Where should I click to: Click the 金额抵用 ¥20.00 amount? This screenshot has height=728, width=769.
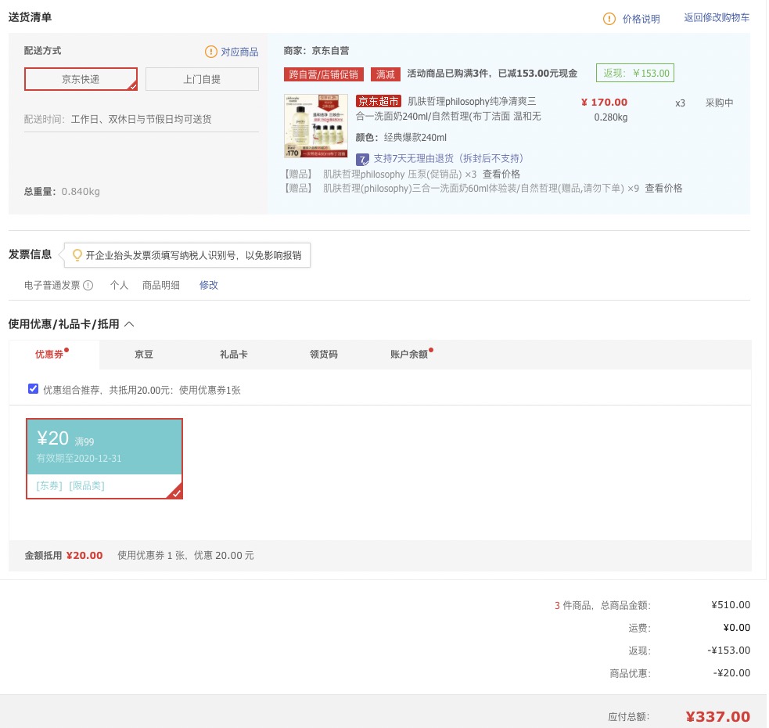(84, 556)
